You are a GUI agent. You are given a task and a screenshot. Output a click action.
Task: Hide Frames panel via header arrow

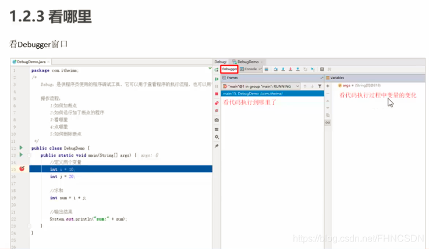tap(321, 78)
